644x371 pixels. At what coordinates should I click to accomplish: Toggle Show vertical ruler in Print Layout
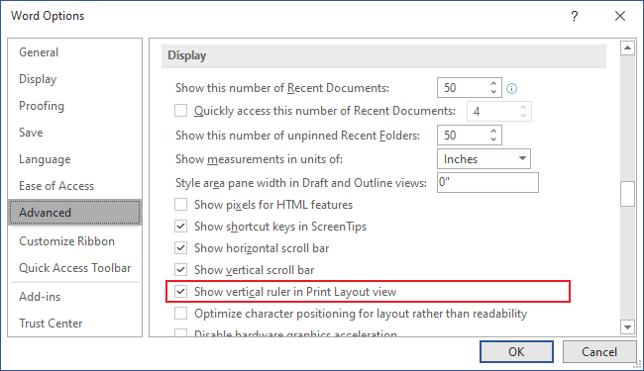[180, 292]
